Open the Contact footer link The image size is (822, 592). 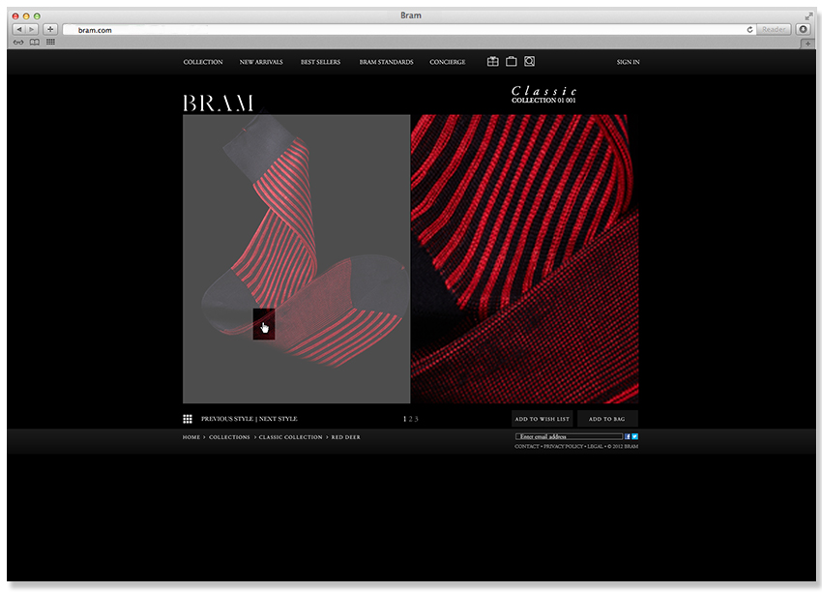click(527, 446)
